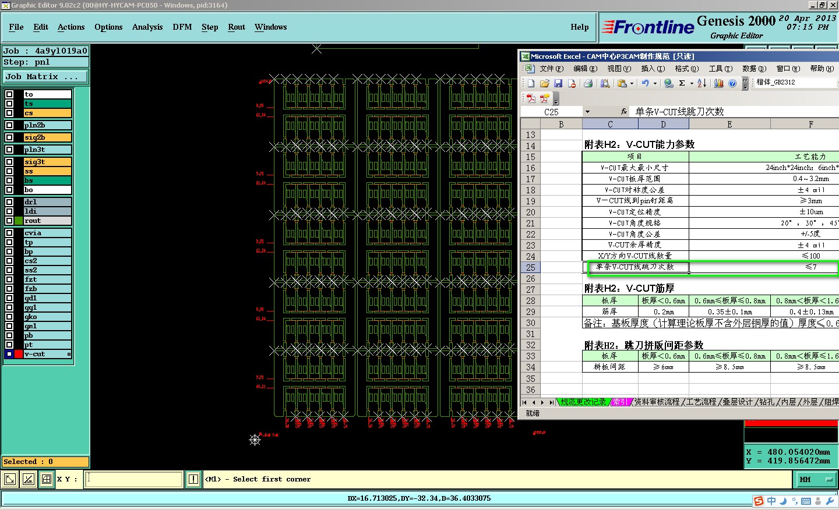Viewport: 839px width, 510px height.
Task: Click the exclamation mark icon beside coordinate field
Action: (x=193, y=479)
